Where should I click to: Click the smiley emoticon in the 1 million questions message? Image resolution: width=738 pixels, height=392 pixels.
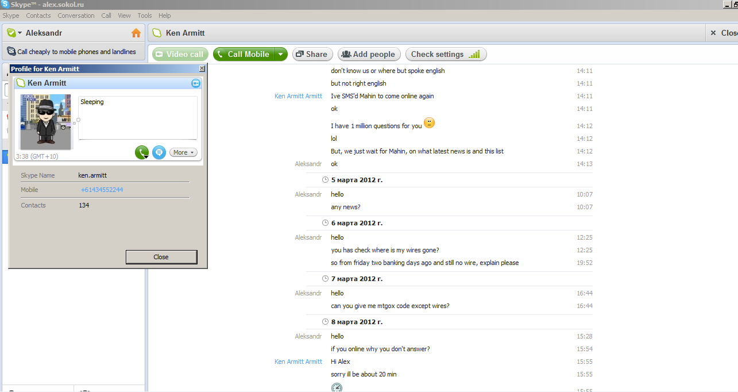tap(430, 123)
